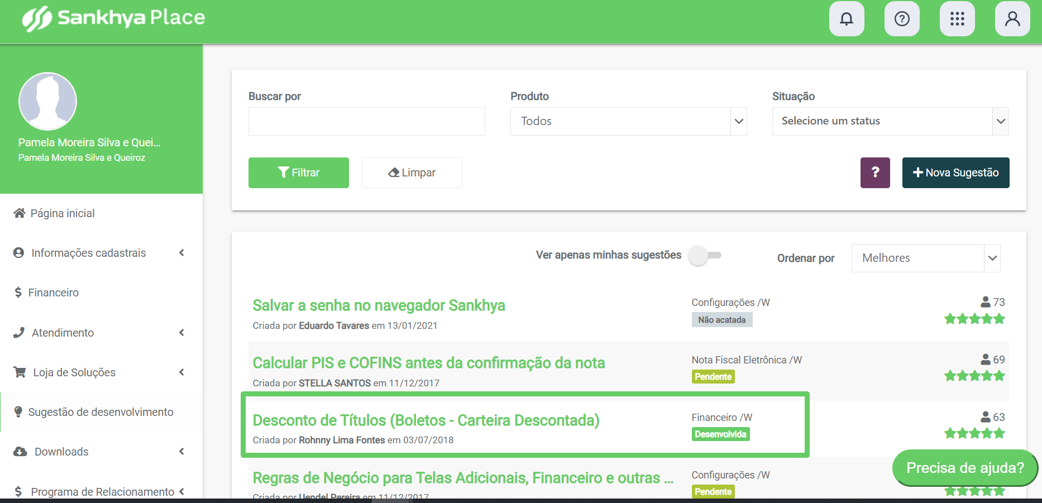1042x503 pixels.
Task: Click the Filtrar button
Action: (299, 173)
